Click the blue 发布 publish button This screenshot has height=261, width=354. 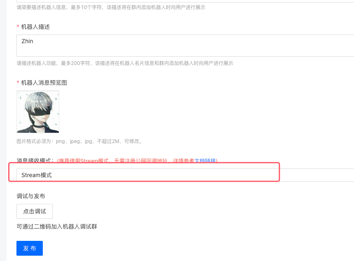30,248
